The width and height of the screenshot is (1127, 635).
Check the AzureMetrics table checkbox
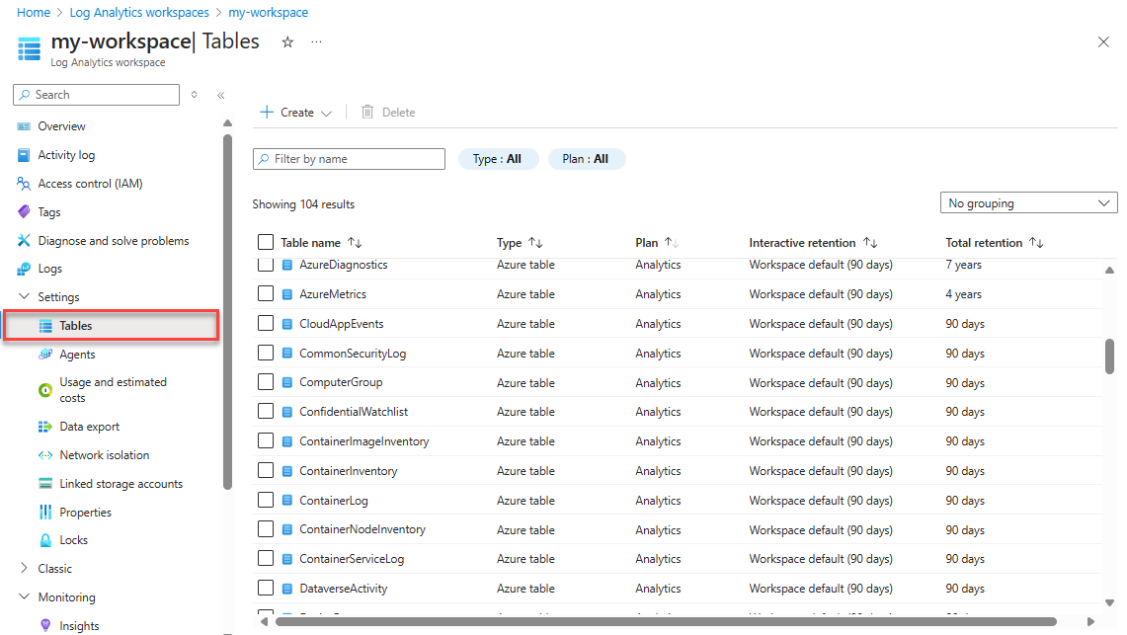coord(266,294)
